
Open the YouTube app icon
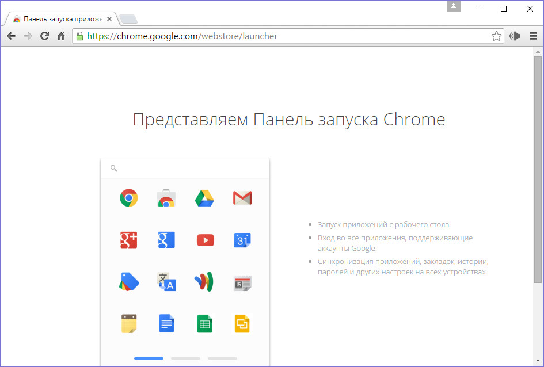pos(206,240)
